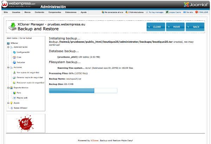
Task: Click the Ver sitio monitor icon
Action: 185,12
